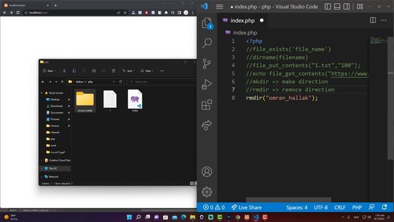
Task: Click the https URL on line 5
Action: point(350,74)
